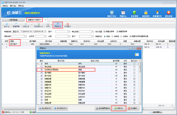This screenshot has height=115, width=177.
Task: Toggle the 销售出库单 checkbox
Action: 104,31
